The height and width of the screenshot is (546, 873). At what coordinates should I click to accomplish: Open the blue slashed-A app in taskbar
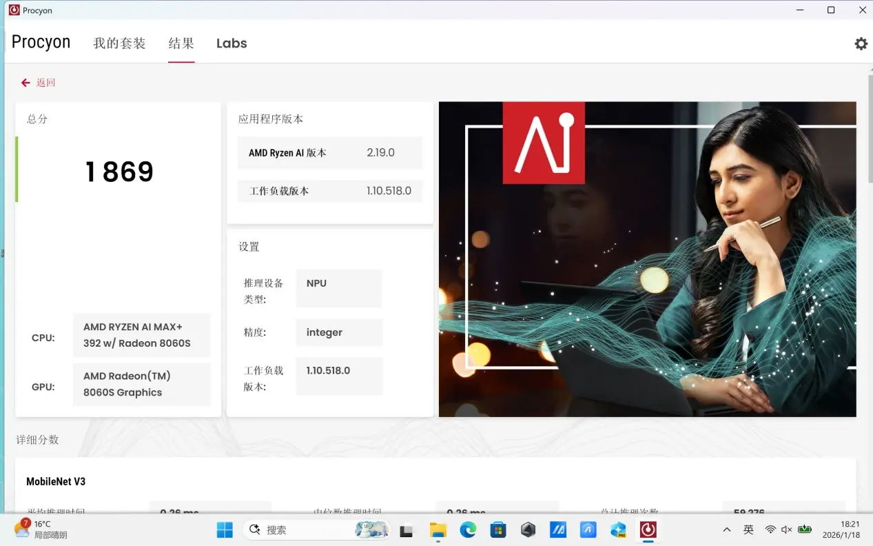558,529
